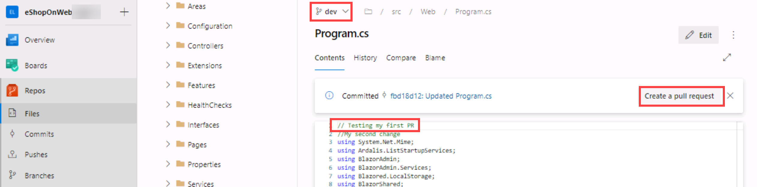Screen dimensions: 757x187
Task: Open the more actions vertical ellipsis
Action: (x=733, y=35)
